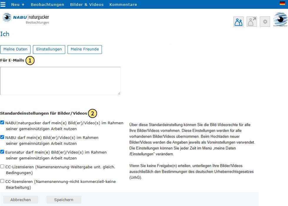The image size is (288, 206).
Task: Click the Ich page heading
Action: 5,34
